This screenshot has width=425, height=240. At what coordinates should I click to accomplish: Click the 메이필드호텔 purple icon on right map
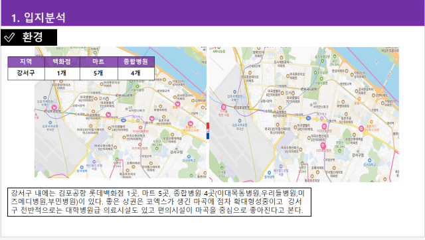(x=281, y=166)
